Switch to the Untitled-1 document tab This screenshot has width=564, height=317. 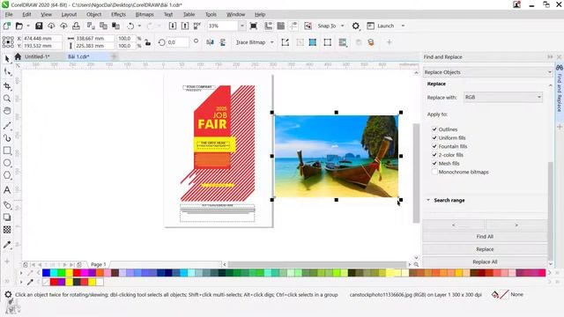[37, 56]
